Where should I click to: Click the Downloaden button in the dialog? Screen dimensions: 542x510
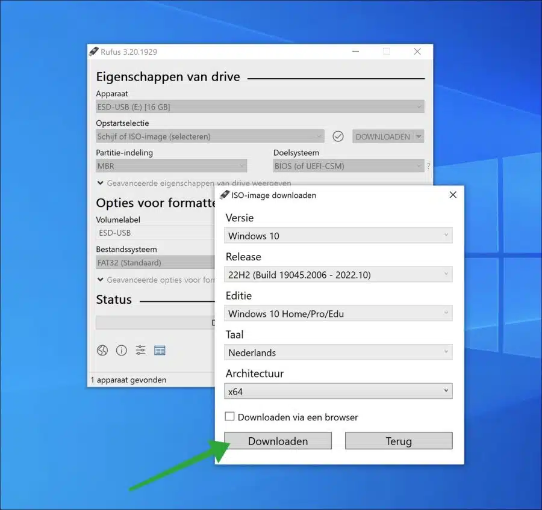pyautogui.click(x=278, y=441)
